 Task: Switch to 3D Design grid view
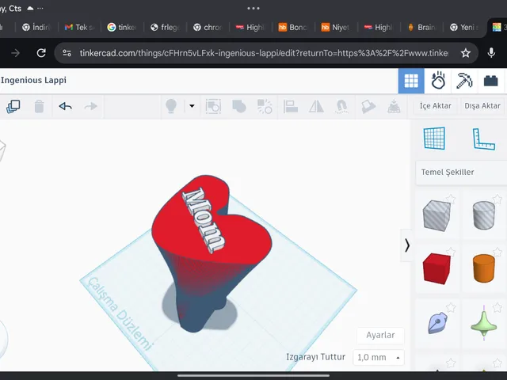click(411, 81)
